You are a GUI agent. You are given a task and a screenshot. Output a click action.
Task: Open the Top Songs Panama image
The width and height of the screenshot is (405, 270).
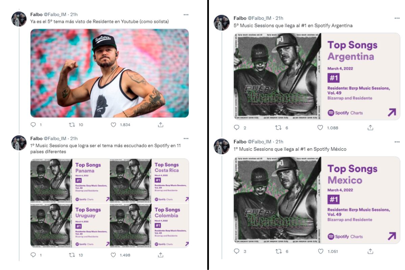tap(70, 181)
